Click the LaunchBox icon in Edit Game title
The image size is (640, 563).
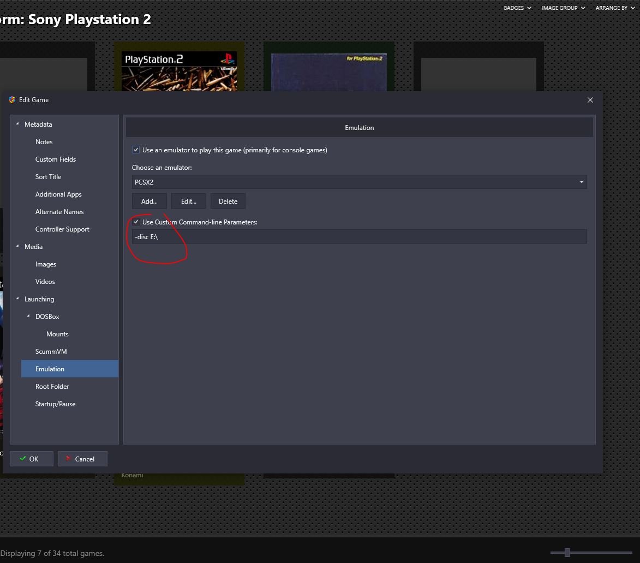[12, 100]
